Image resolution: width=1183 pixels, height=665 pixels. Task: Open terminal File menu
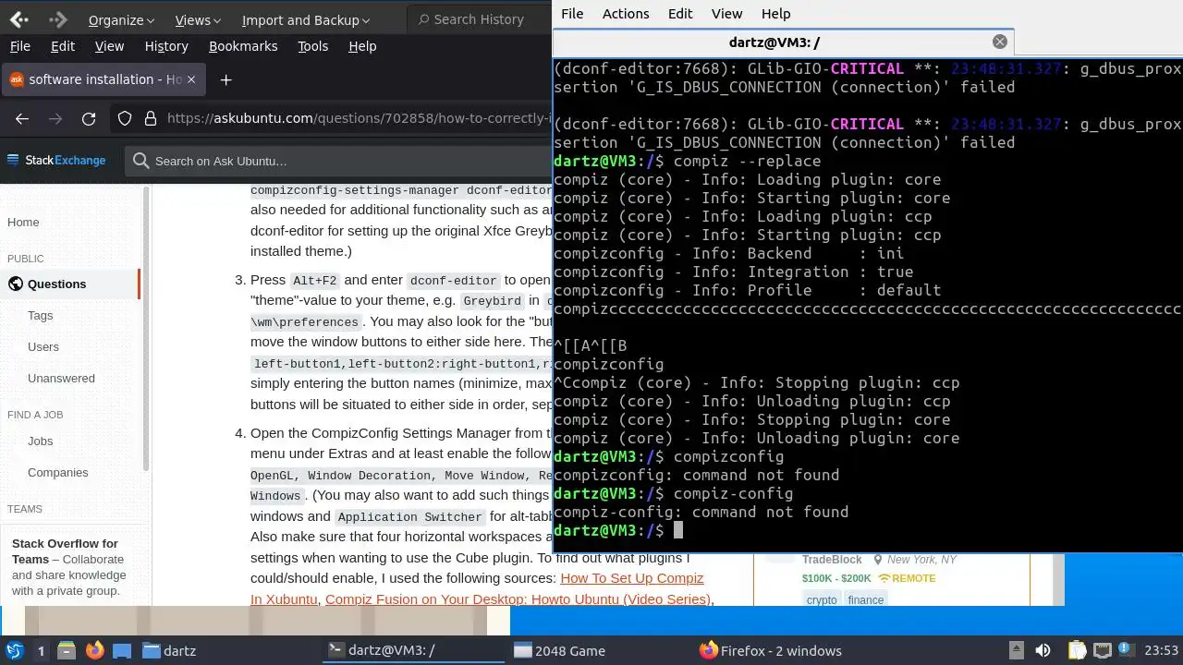[572, 14]
